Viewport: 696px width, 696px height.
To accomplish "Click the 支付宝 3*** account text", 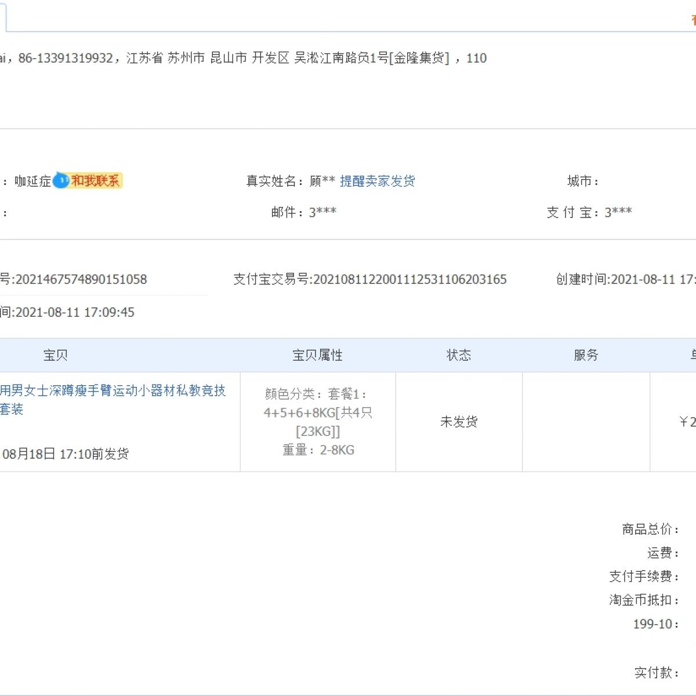I will click(x=589, y=212).
